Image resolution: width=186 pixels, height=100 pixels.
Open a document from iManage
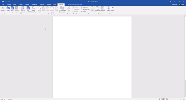(x=8, y=9)
